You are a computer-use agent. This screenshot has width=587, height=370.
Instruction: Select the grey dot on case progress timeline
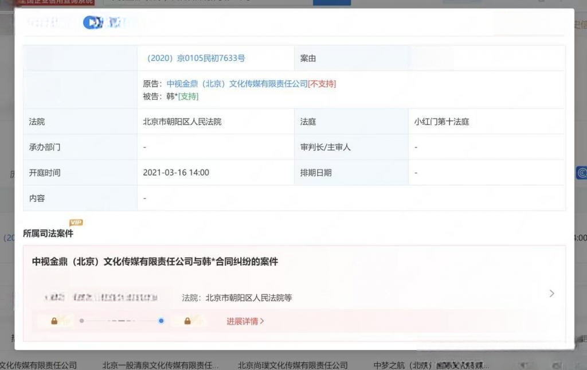(81, 321)
